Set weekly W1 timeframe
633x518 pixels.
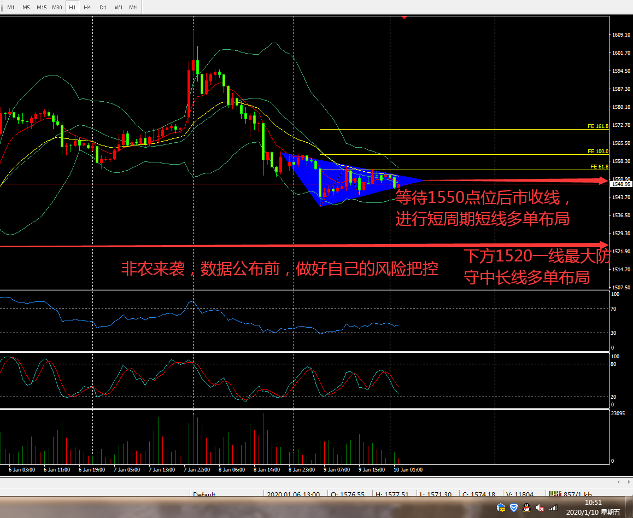[x=118, y=7]
